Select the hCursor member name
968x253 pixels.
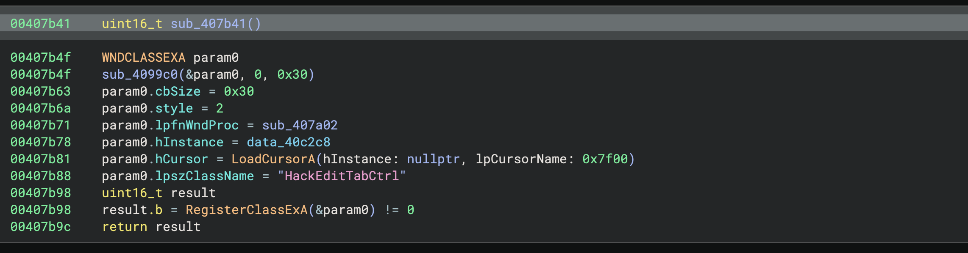coord(182,159)
